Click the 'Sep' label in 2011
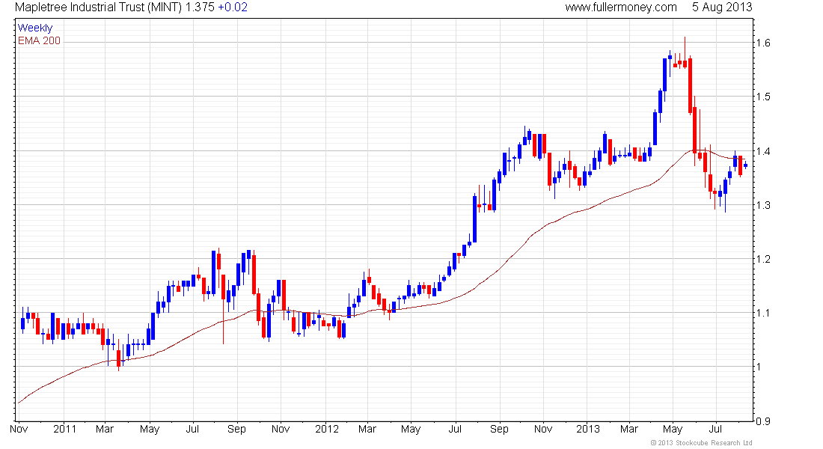The image size is (823, 449). 236,429
